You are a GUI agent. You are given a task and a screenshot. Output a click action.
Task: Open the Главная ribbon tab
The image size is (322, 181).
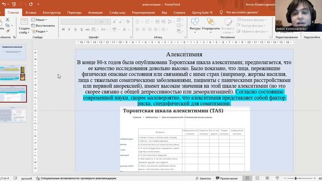point(13,13)
